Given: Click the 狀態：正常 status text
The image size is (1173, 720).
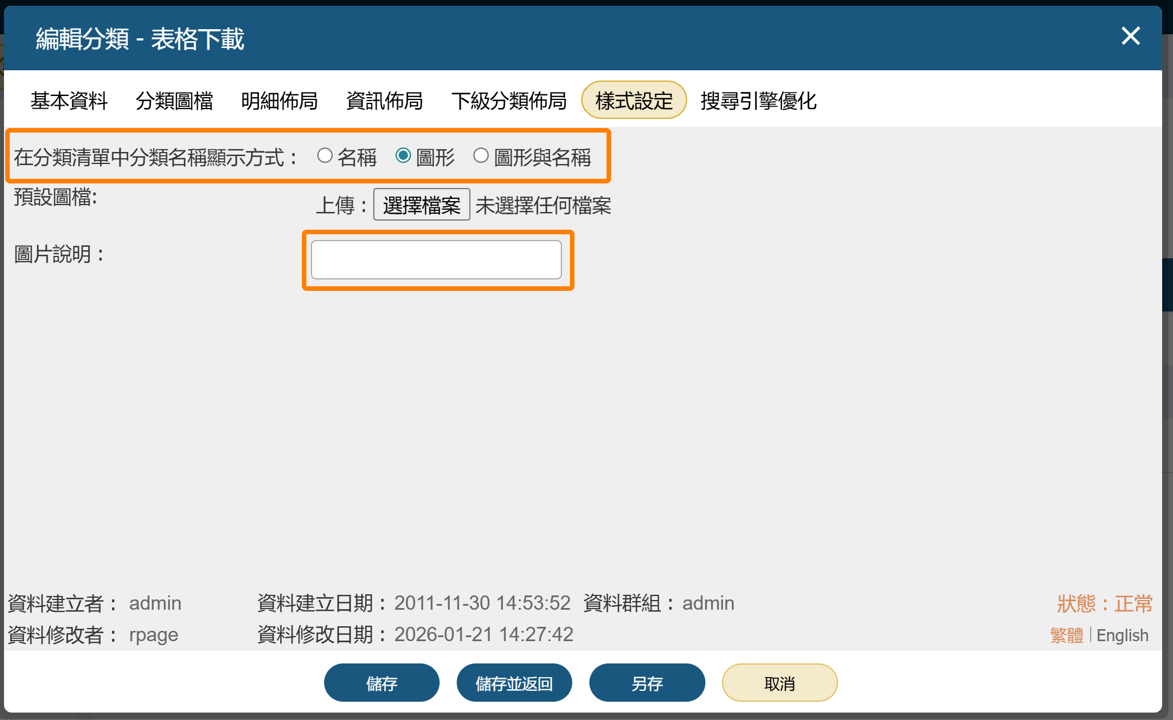Looking at the screenshot, I should (x=1104, y=603).
